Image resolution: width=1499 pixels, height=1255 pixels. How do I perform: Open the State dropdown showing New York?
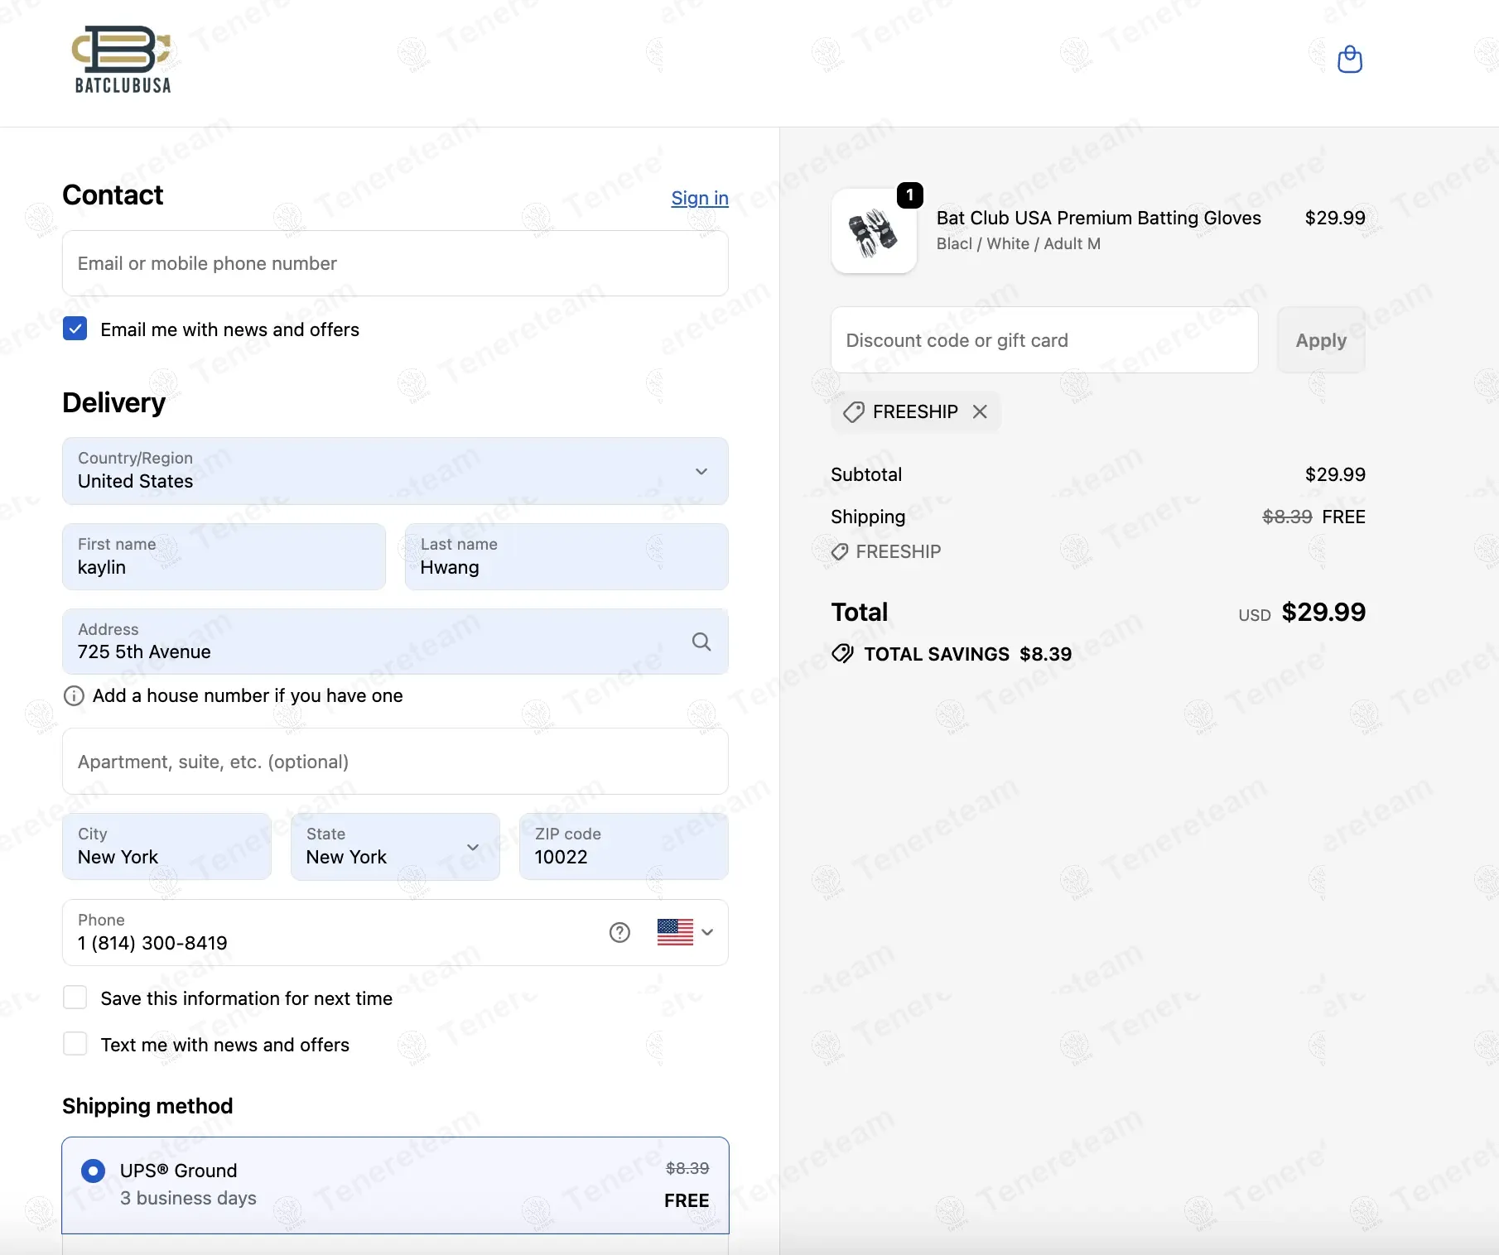pyautogui.click(x=395, y=846)
